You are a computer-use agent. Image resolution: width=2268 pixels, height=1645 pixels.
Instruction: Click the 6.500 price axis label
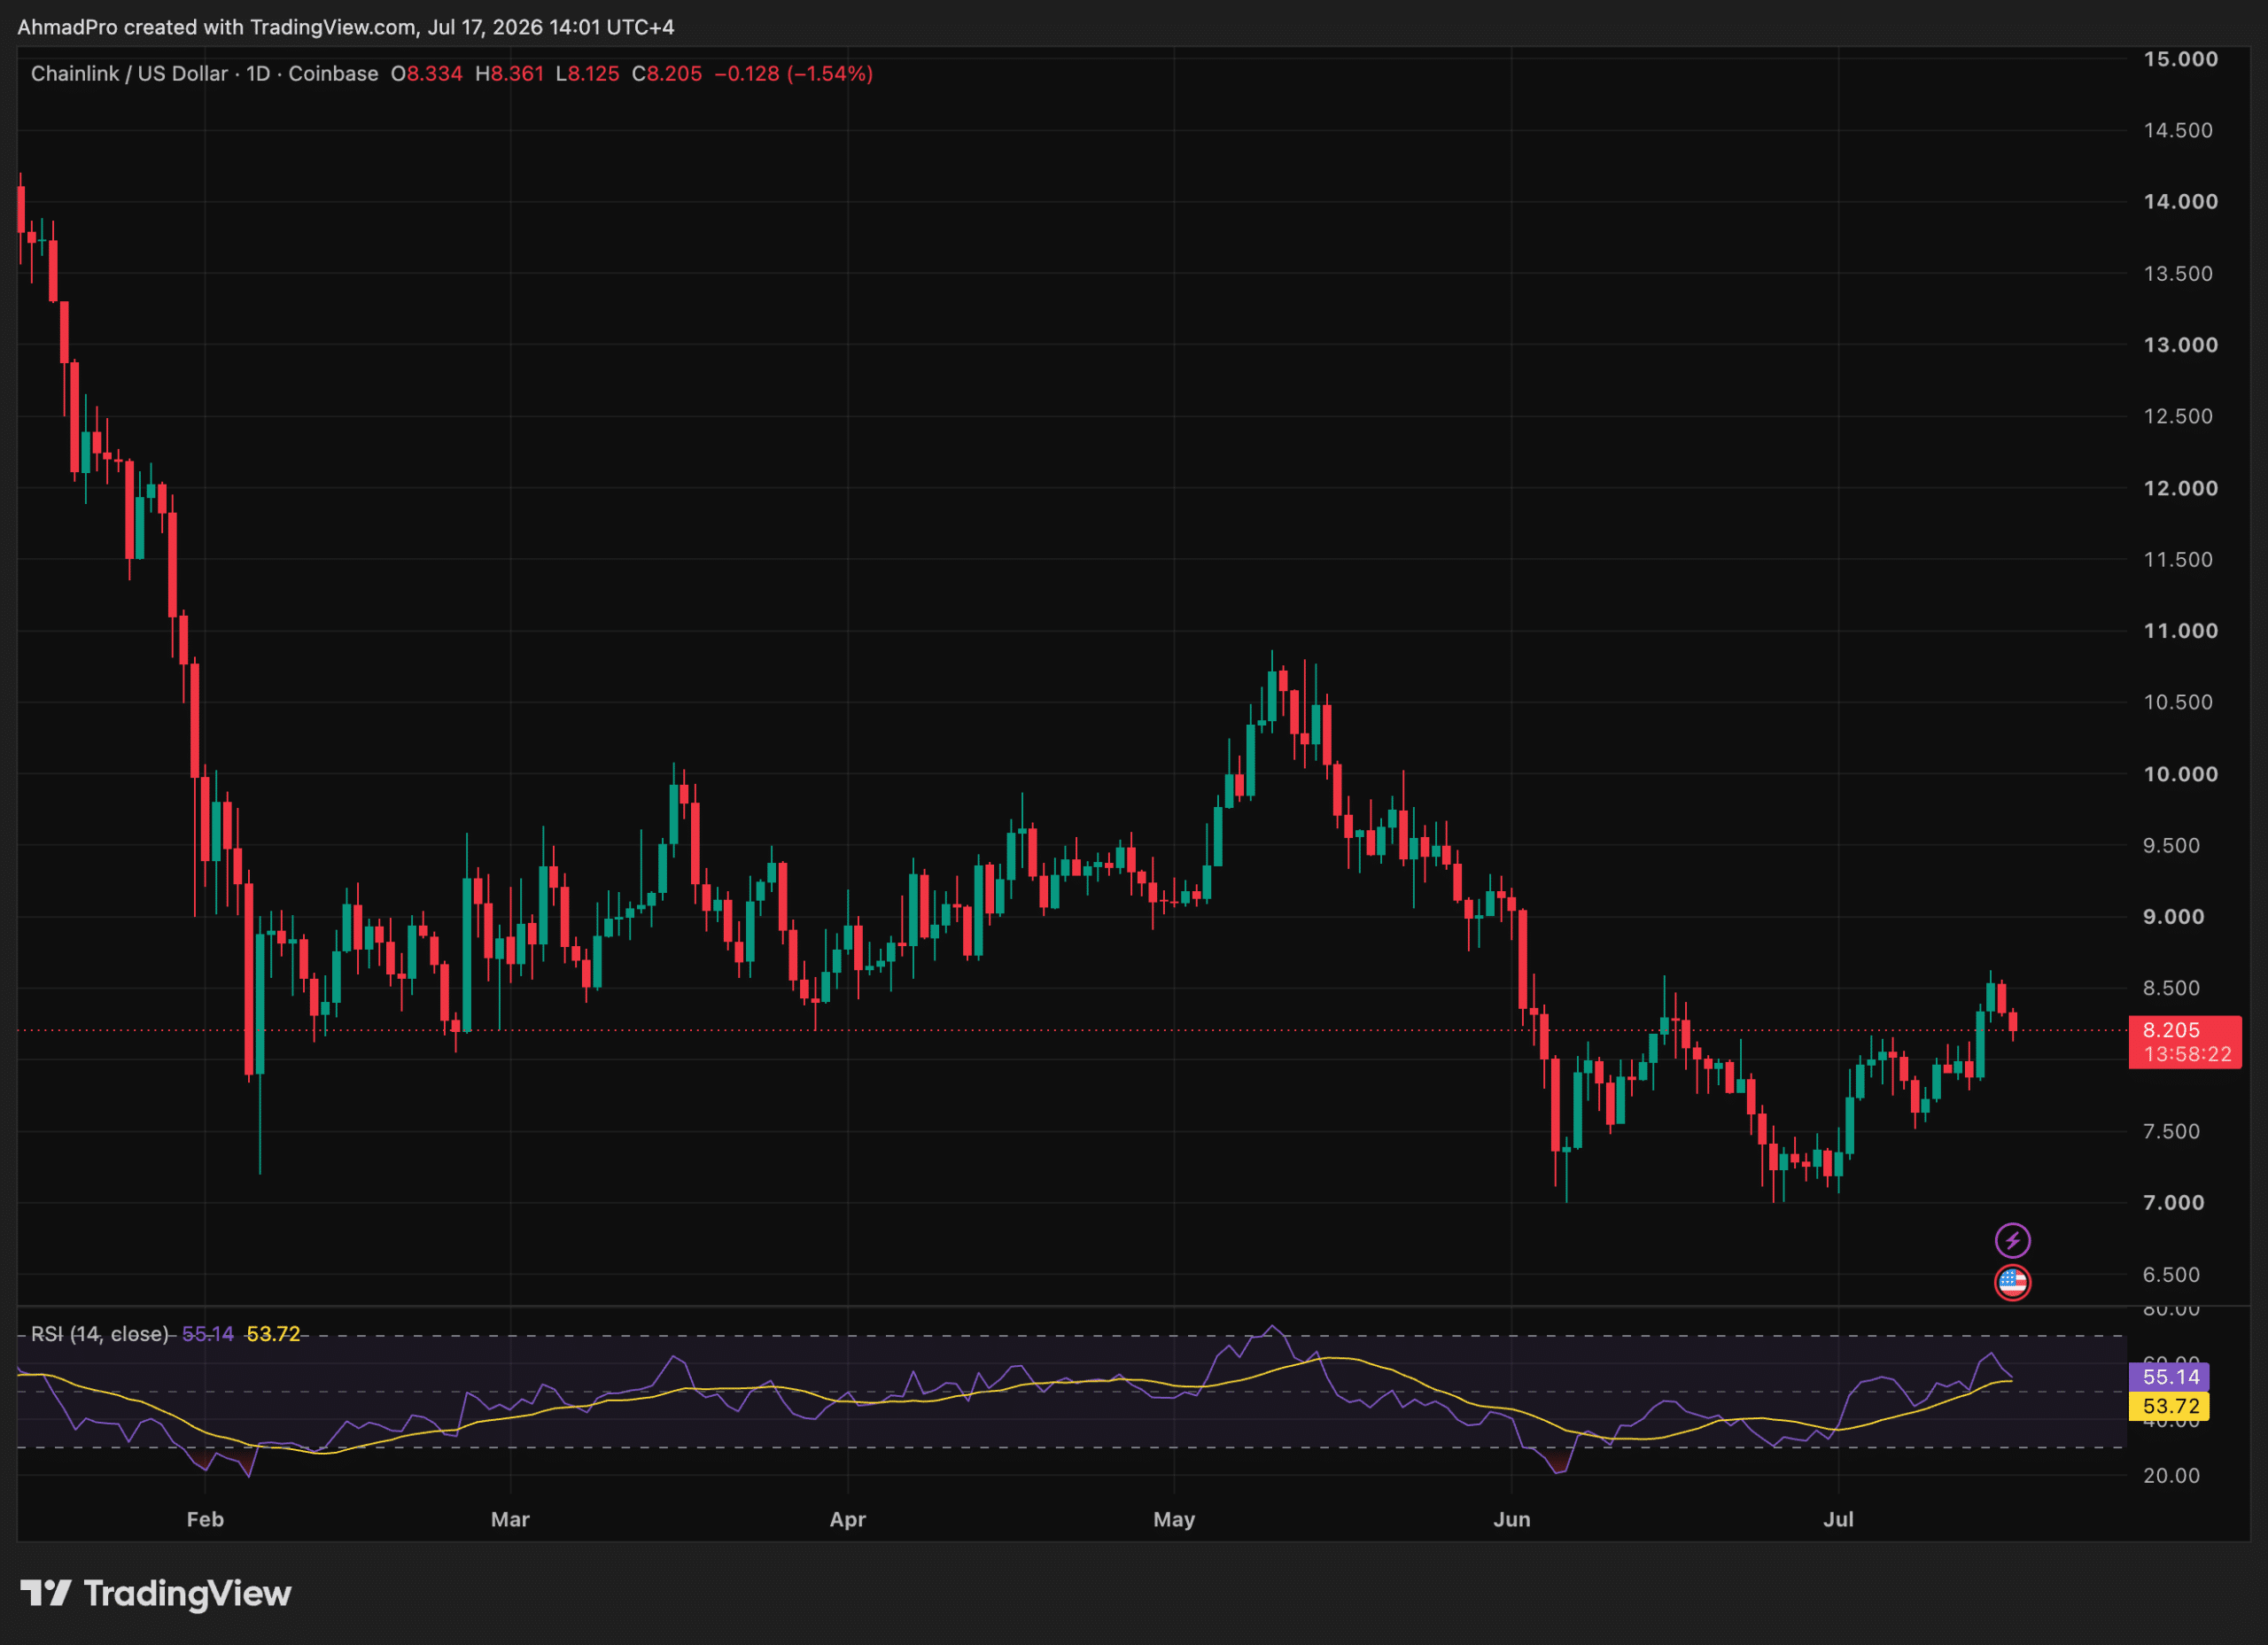[2173, 1275]
